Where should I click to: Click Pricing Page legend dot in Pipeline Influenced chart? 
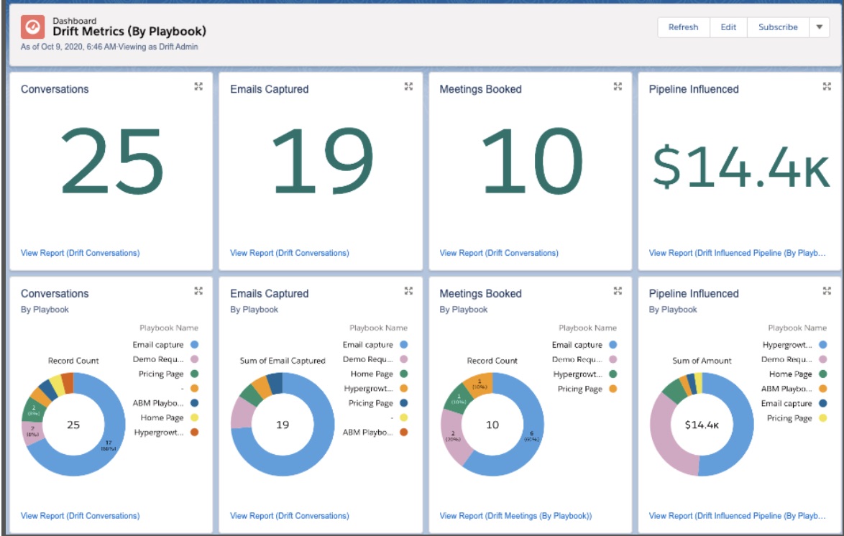822,417
